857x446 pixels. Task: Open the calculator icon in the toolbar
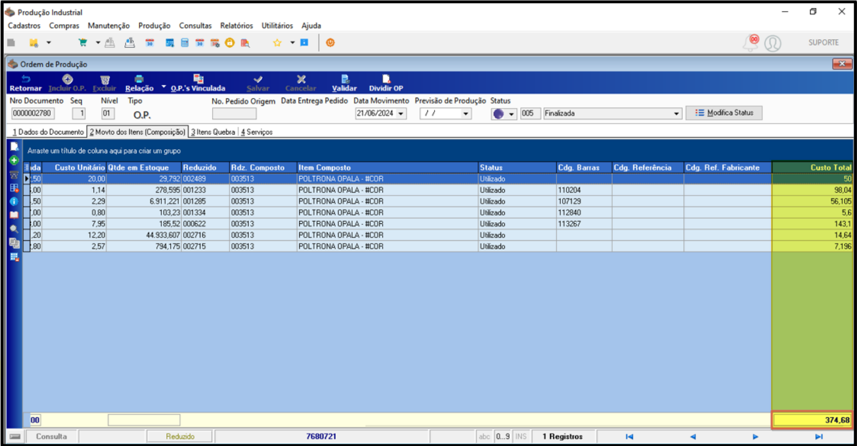point(185,42)
